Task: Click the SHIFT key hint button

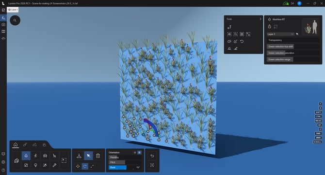Action: (318, 112)
